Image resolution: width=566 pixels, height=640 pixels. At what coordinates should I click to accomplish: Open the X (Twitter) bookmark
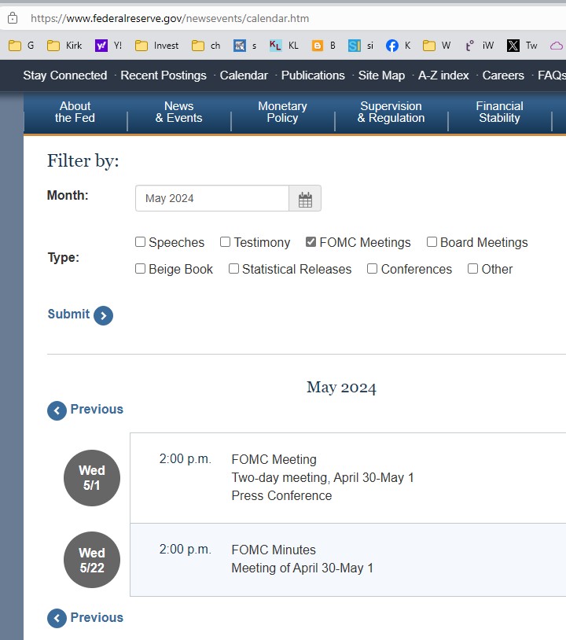[523, 46]
